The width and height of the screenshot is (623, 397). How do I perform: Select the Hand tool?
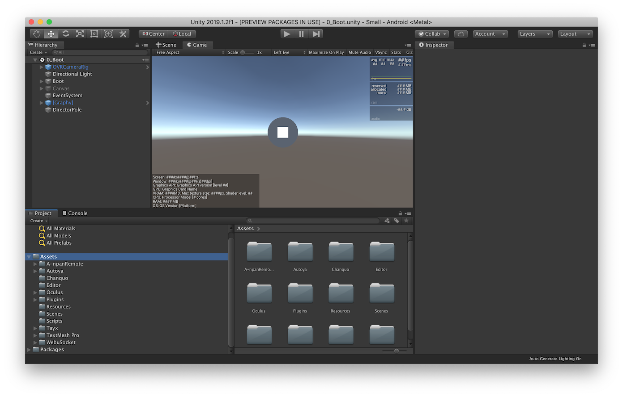coord(37,34)
